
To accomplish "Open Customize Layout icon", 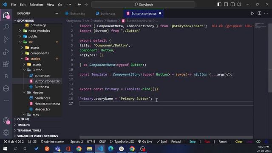I will [239, 5].
